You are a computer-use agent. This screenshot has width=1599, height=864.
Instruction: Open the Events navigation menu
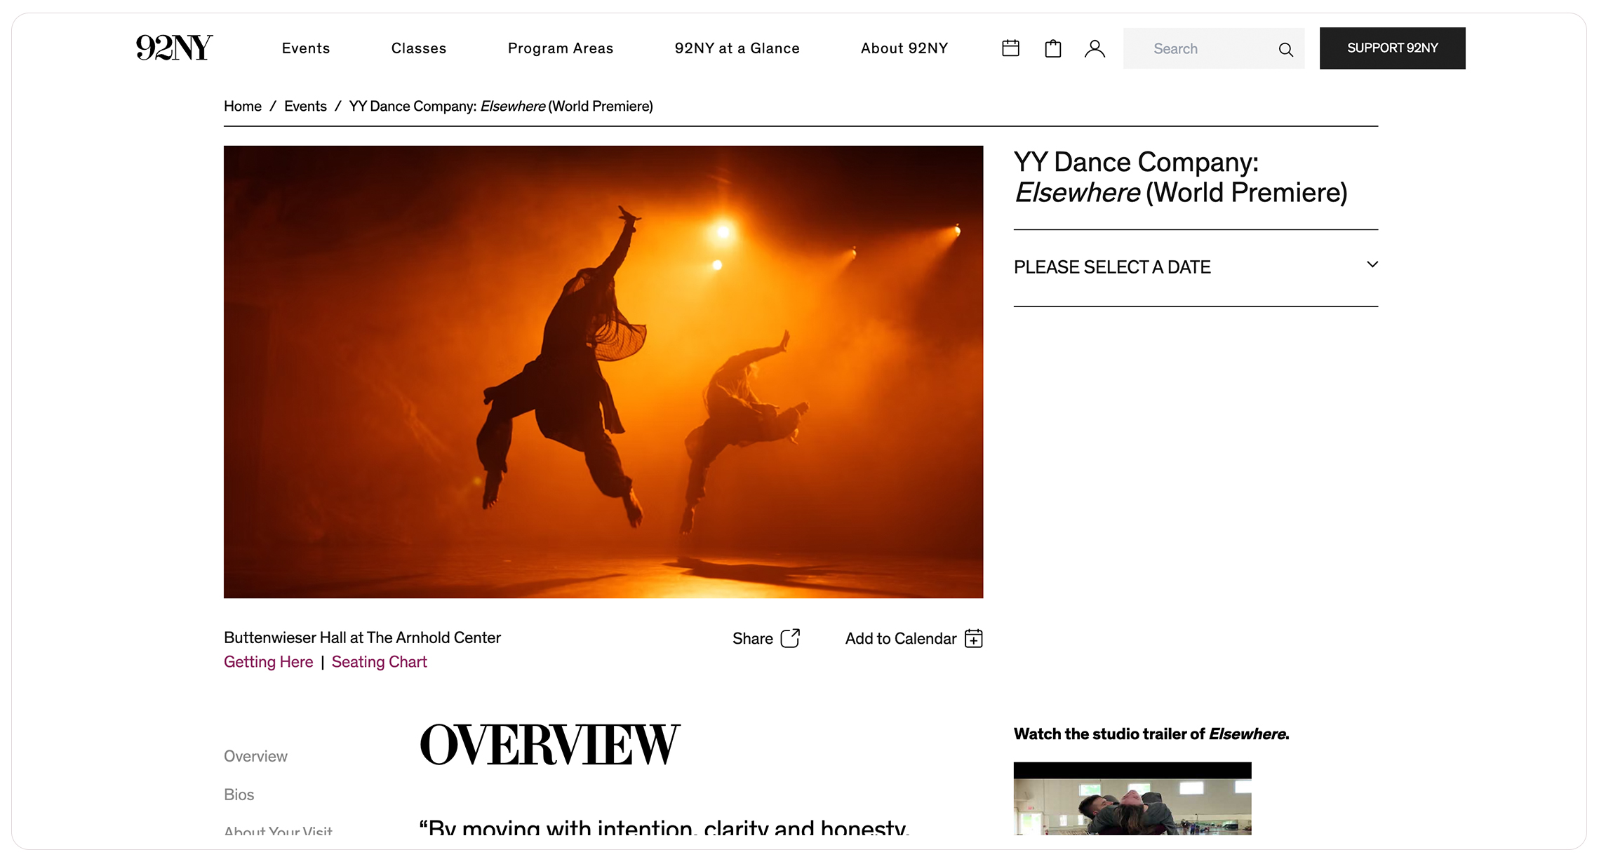tap(306, 48)
